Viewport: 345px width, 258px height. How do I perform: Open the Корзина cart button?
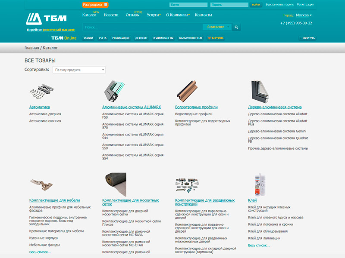tap(216, 38)
